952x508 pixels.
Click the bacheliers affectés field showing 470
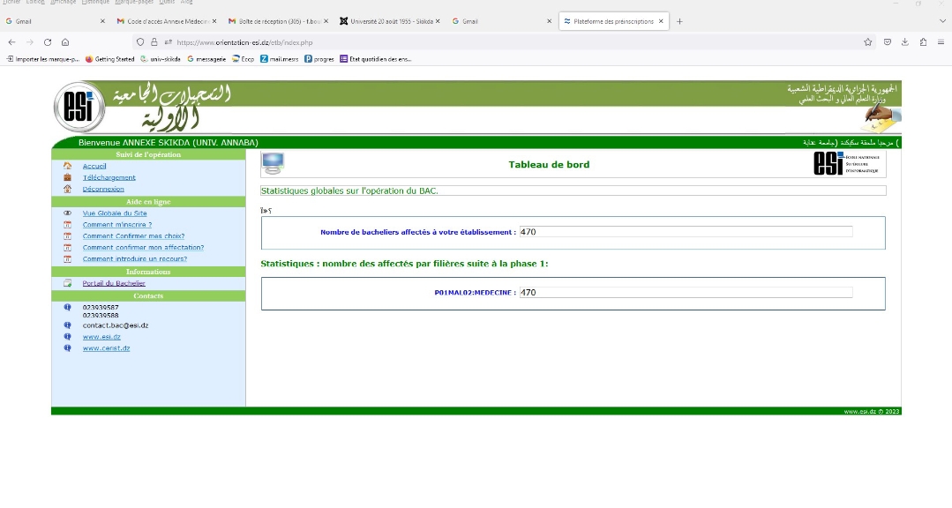tap(686, 232)
